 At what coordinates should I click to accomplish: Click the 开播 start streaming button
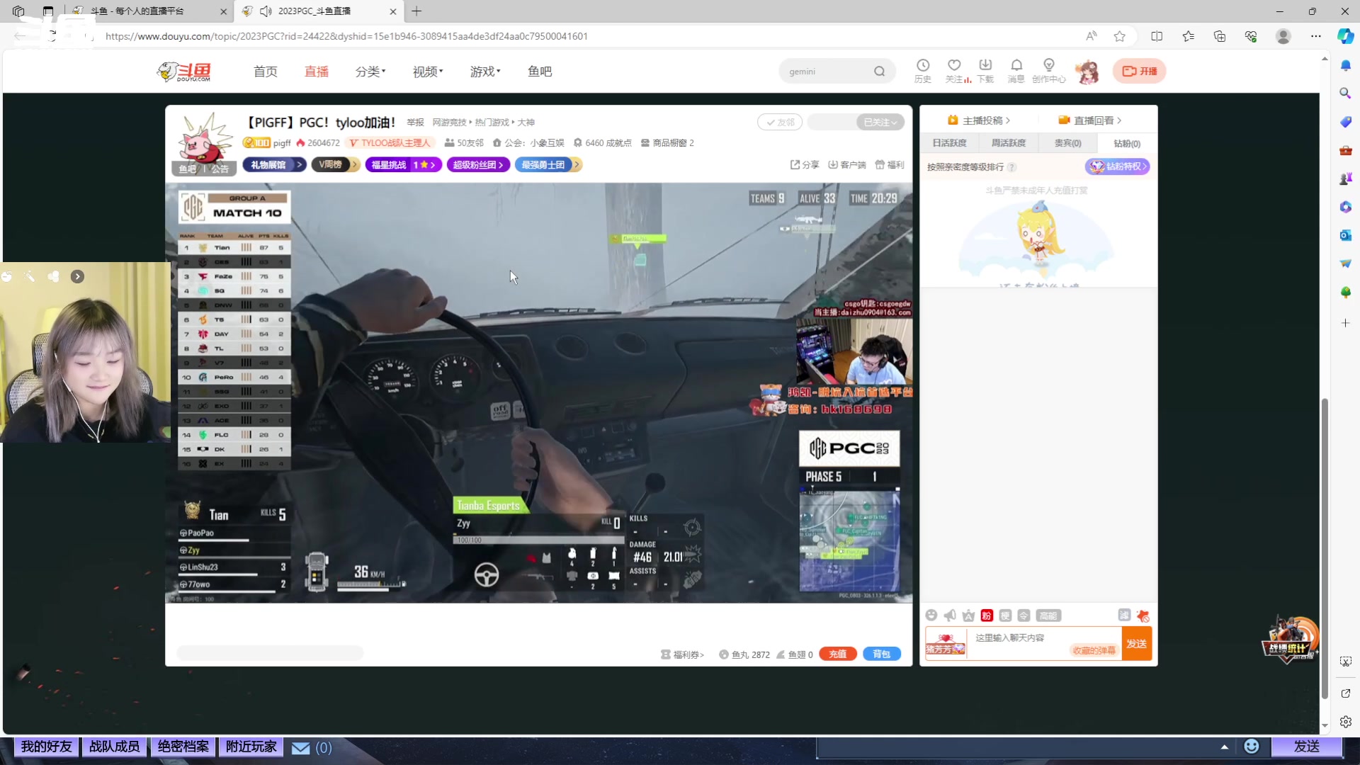pyautogui.click(x=1139, y=72)
